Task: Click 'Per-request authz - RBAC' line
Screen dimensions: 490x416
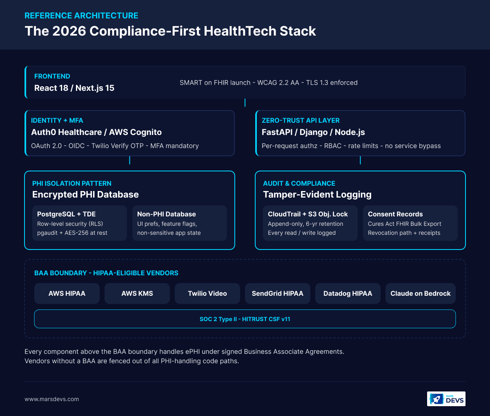Action: (x=351, y=146)
